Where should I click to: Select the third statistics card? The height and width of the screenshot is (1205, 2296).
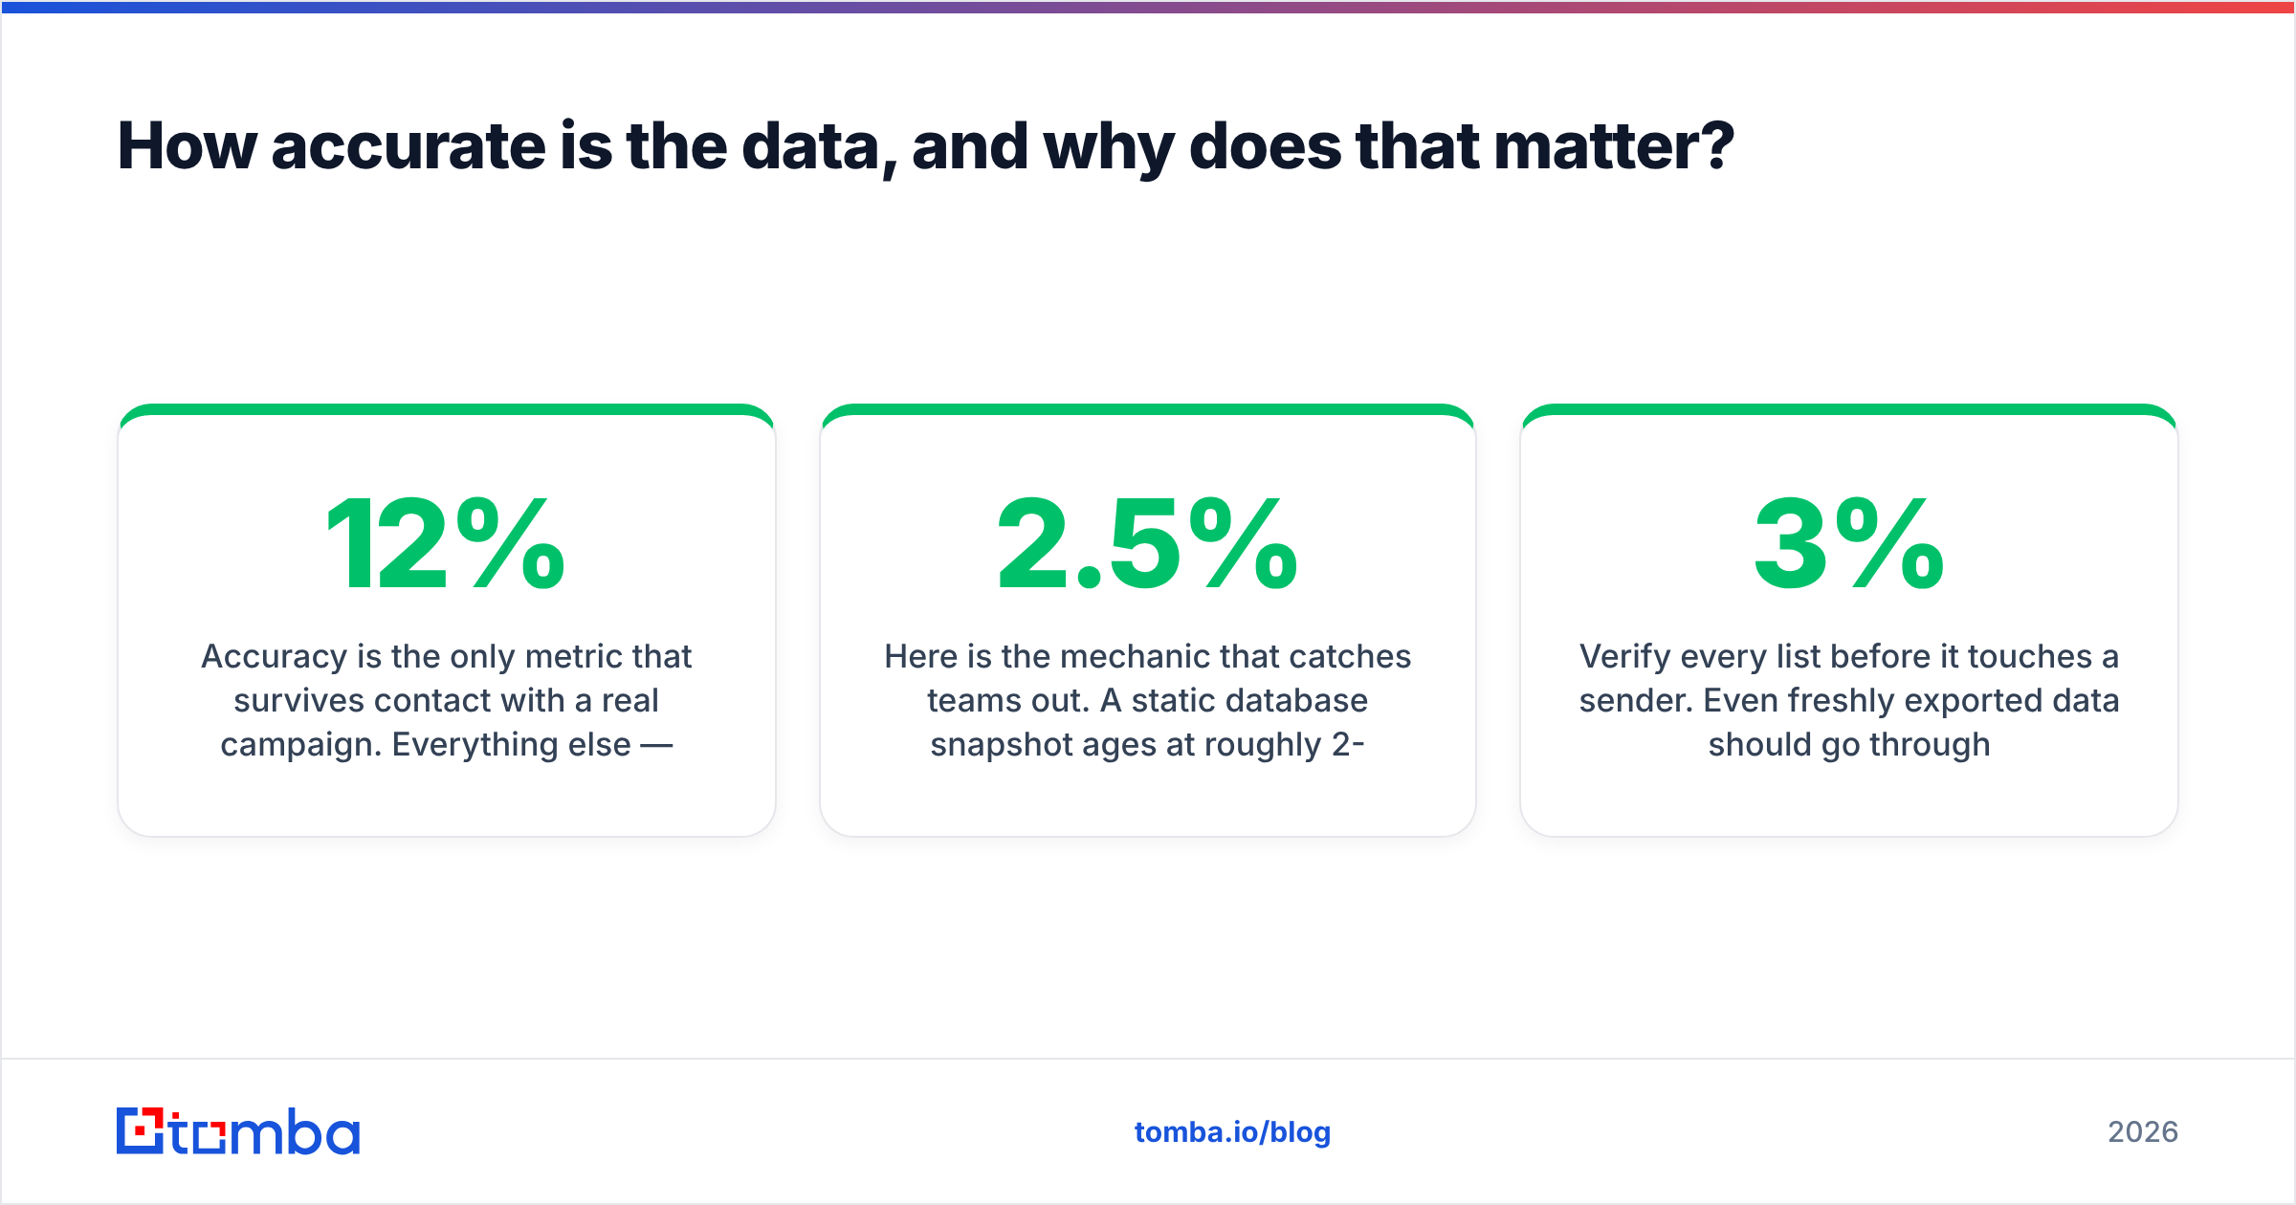1848,620
